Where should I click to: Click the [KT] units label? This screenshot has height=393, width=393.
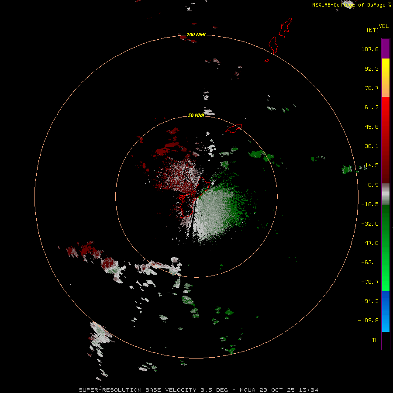(373, 30)
